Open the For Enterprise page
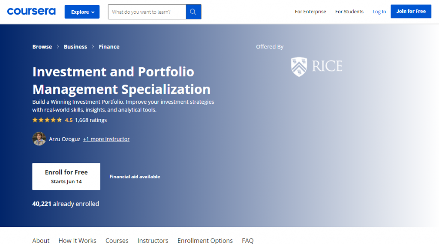The width and height of the screenshot is (439, 244). [x=310, y=12]
